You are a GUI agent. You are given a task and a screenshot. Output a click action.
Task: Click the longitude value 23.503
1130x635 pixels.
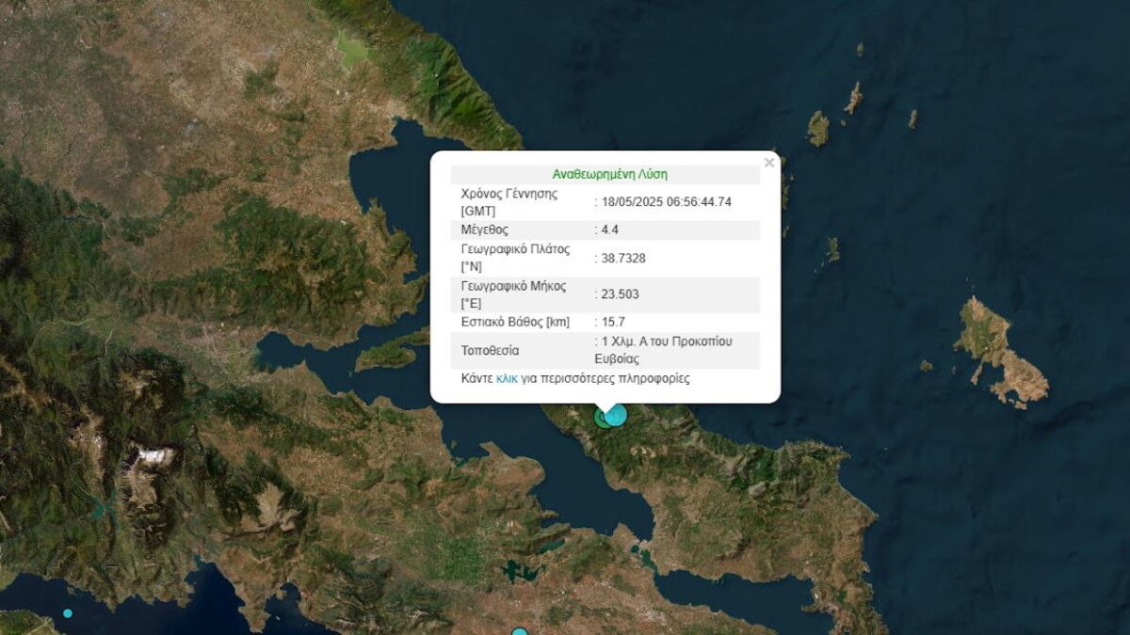click(620, 294)
